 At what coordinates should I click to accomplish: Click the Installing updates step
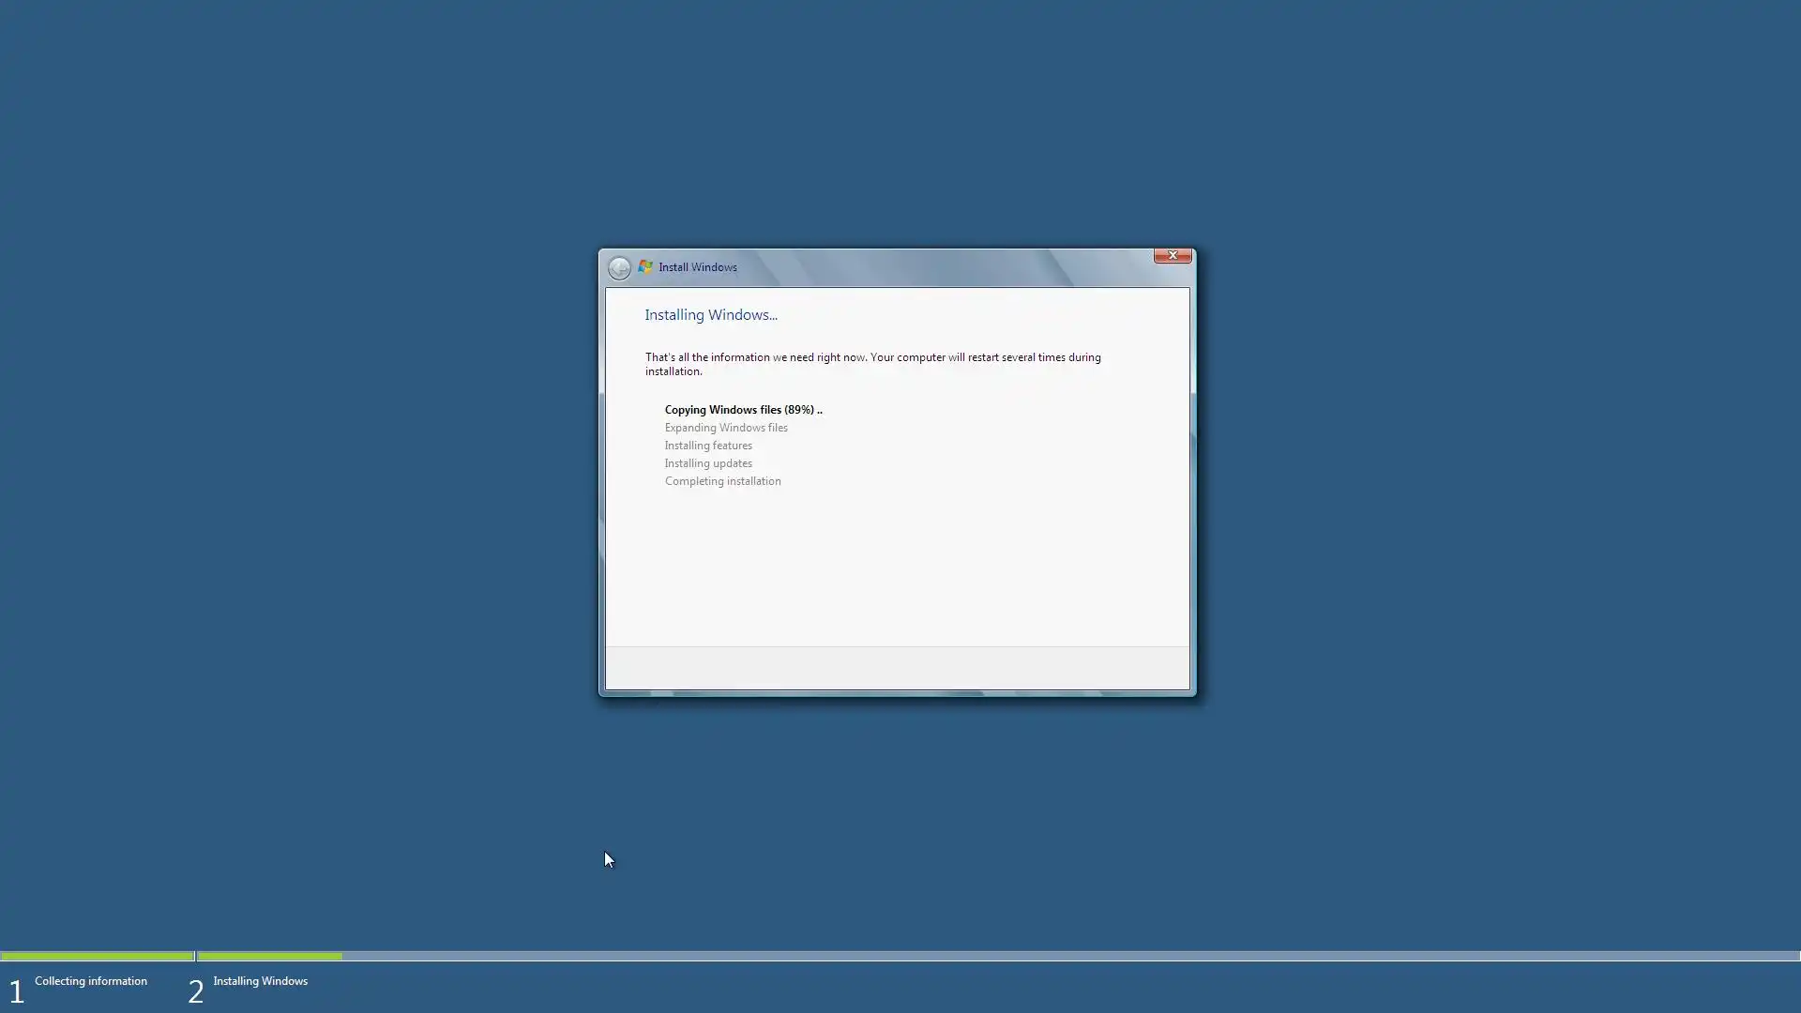point(707,463)
